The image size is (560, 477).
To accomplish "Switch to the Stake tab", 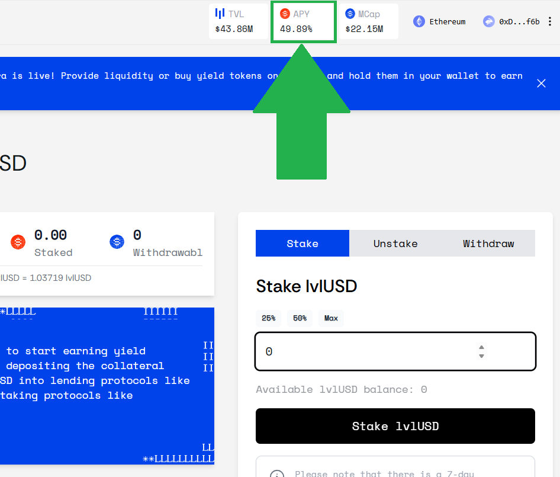I will 302,243.
